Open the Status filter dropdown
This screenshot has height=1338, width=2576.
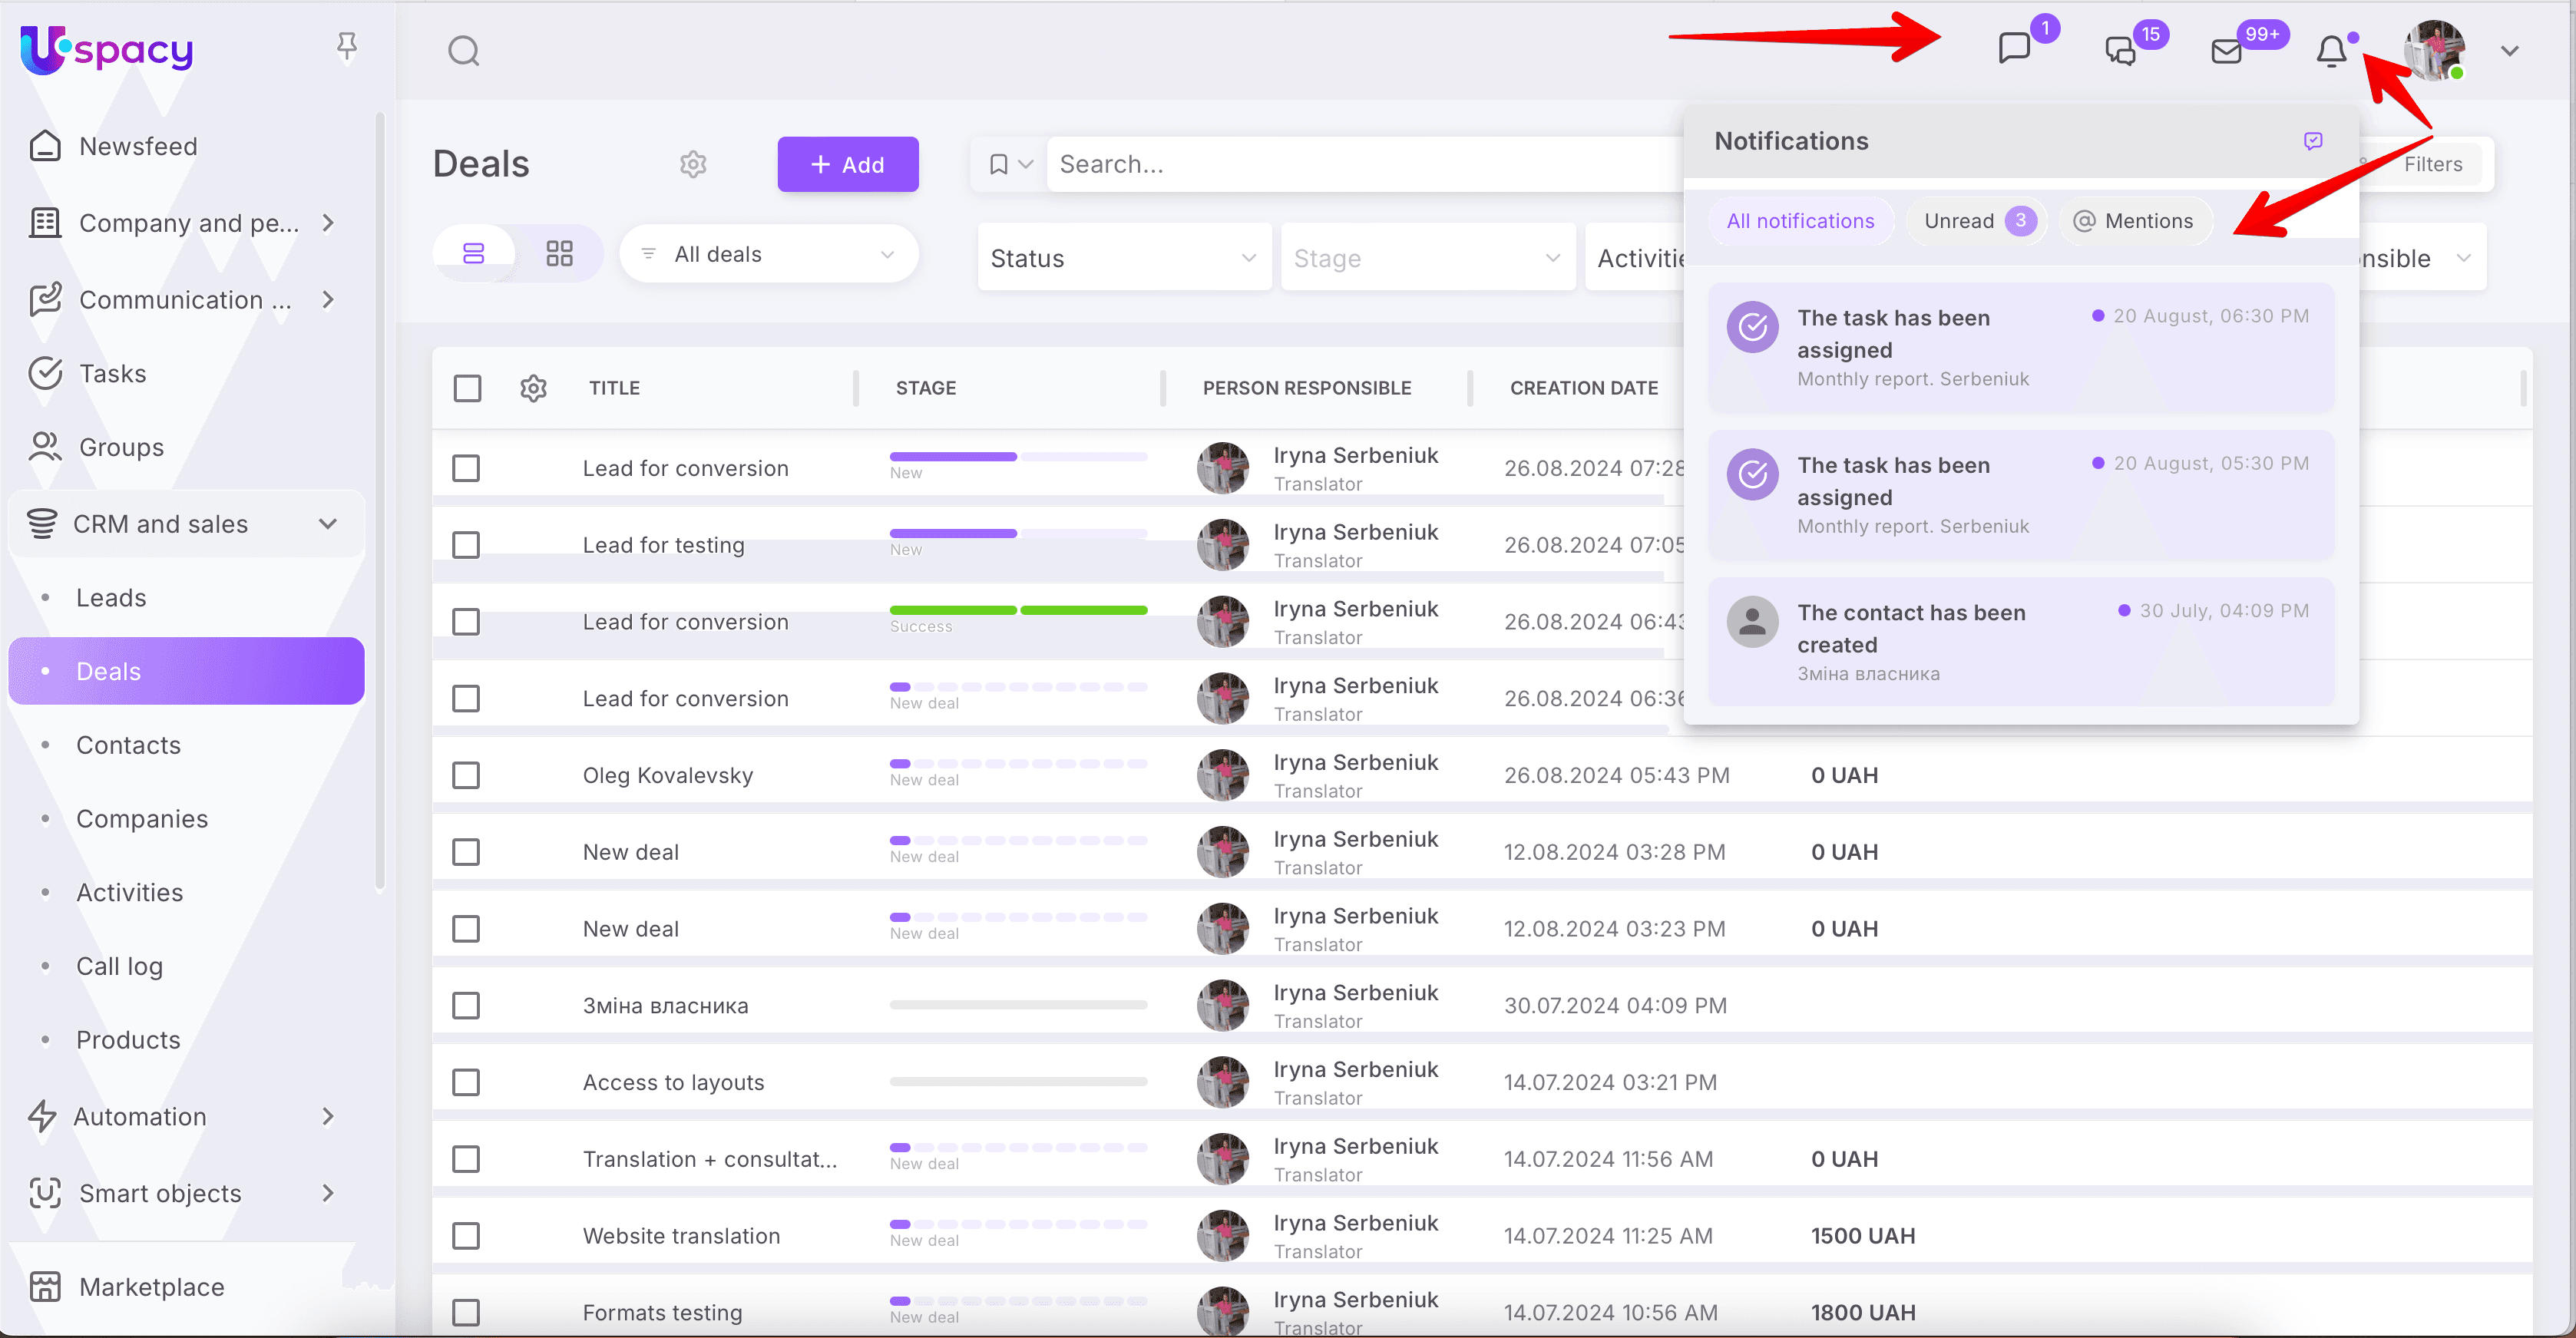[x=1123, y=258]
